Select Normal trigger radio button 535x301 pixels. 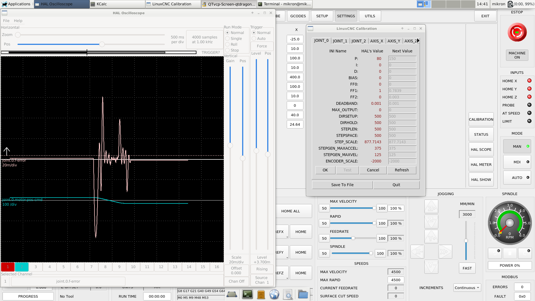[x=254, y=33]
